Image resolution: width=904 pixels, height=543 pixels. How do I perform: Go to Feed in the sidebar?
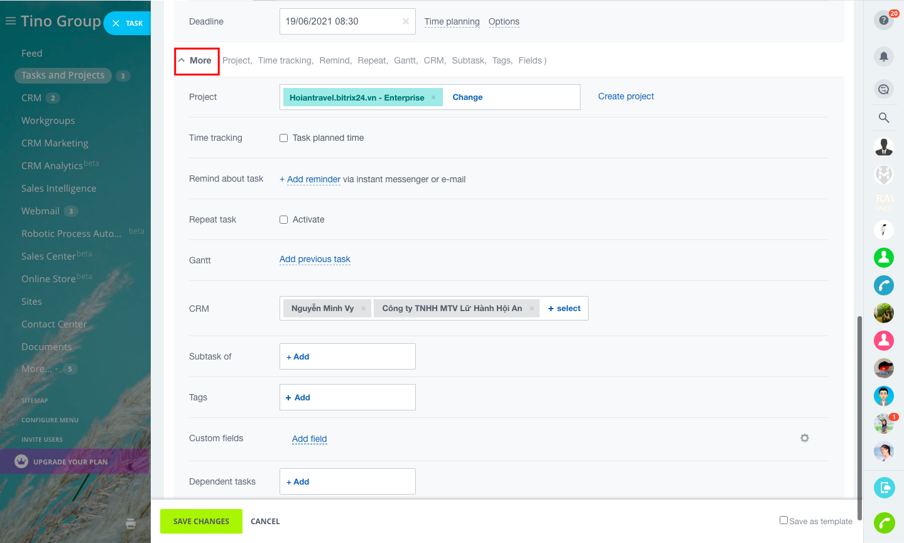point(31,53)
